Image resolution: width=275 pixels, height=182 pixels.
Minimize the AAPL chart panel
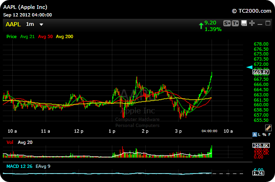tap(260, 24)
